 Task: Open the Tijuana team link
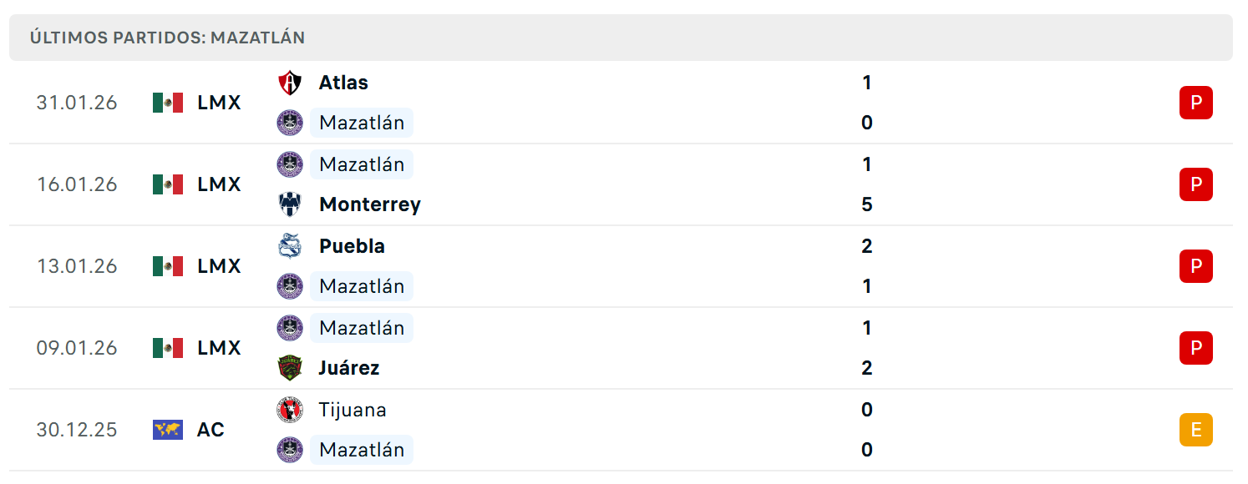(353, 410)
